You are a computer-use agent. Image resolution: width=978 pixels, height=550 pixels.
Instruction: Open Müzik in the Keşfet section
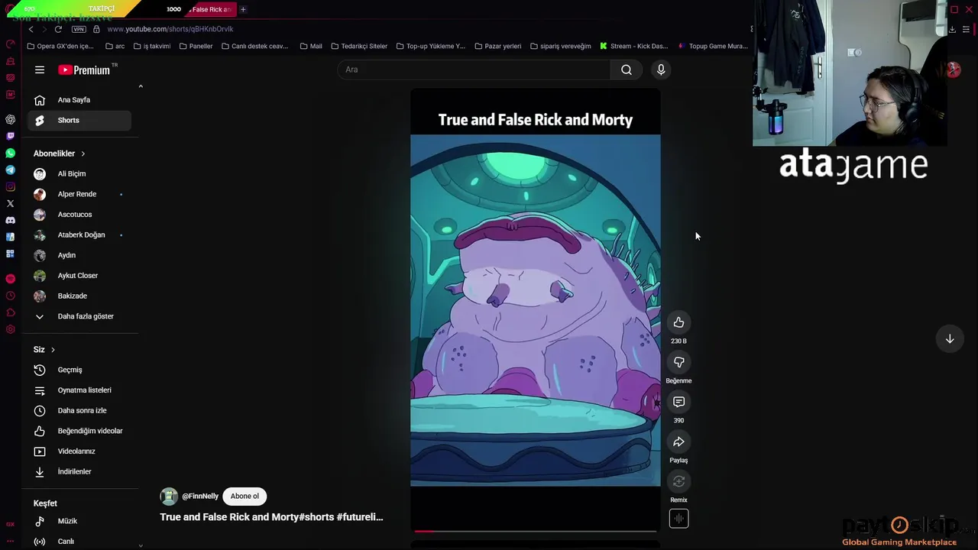point(79,521)
